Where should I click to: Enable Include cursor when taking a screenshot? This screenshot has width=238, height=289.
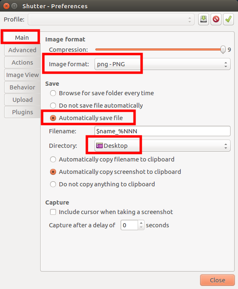tap(112, 212)
